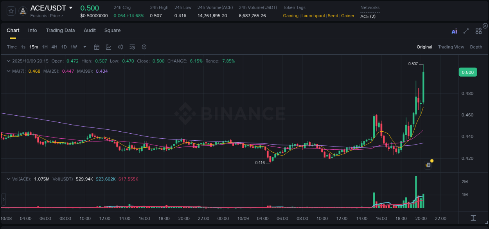489x229 pixels.
Task: Open the chart layout grid icon
Action: 478,30
